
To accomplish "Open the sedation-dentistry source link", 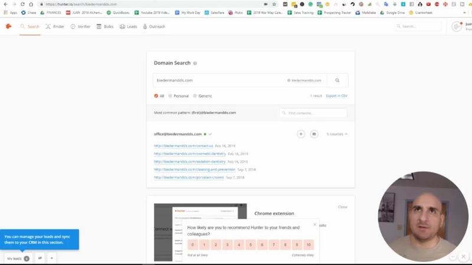I will point(189,161).
